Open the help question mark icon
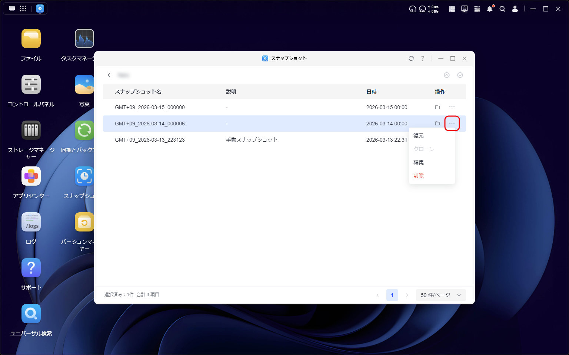Viewport: 569px width, 355px height. coord(423,58)
